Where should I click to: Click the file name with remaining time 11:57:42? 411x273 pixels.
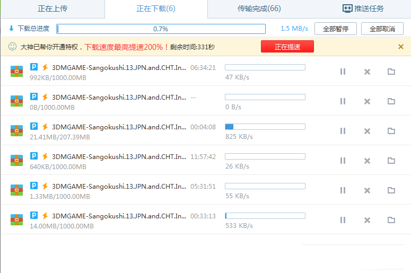pos(119,157)
